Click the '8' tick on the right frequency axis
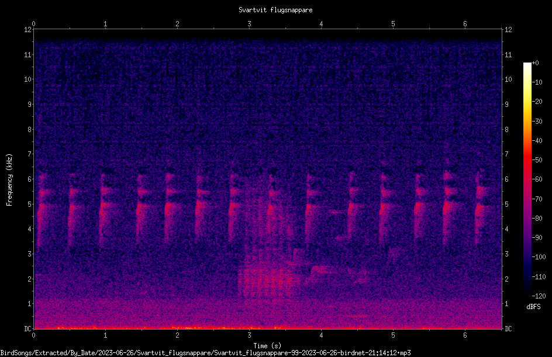552x357 pixels. click(x=506, y=130)
